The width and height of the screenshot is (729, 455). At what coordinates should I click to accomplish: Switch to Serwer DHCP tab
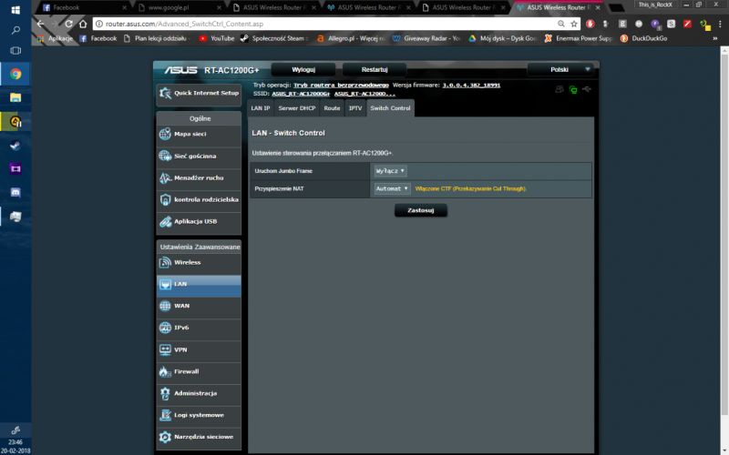point(297,108)
